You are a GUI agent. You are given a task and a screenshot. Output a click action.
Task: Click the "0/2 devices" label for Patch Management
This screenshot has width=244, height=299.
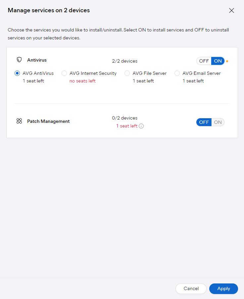pyautogui.click(x=124, y=118)
